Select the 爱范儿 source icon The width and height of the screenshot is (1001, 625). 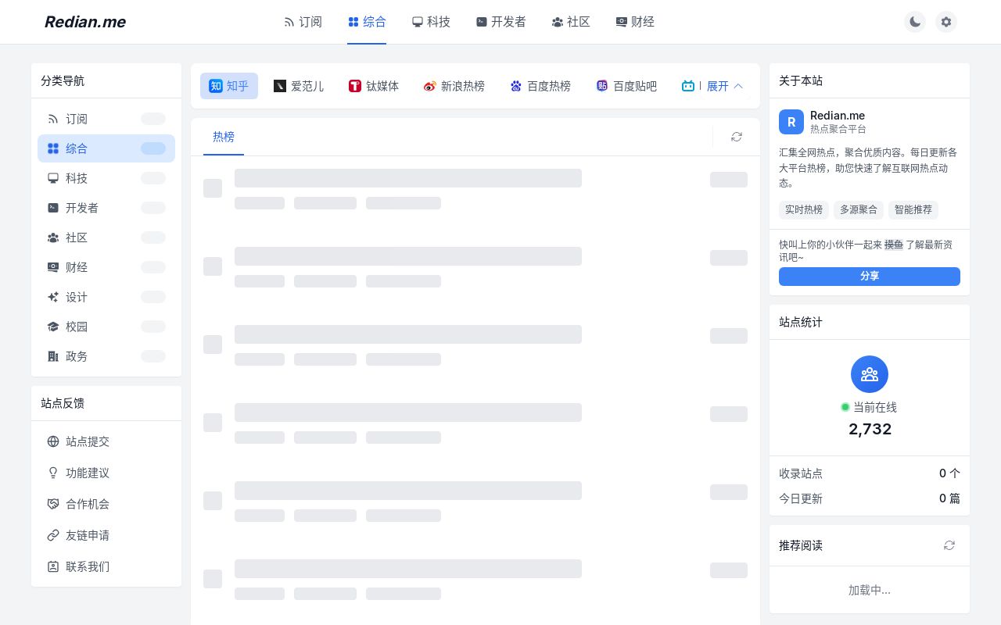pyautogui.click(x=280, y=86)
